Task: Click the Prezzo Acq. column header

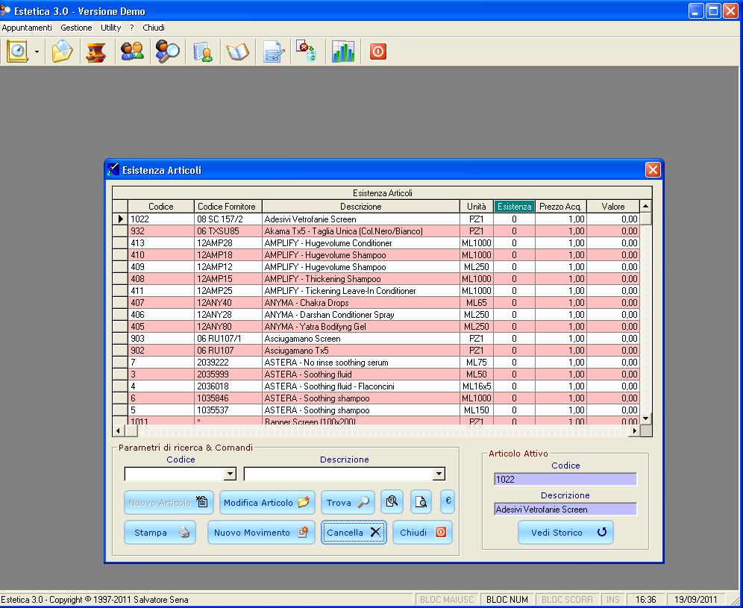Action: click(560, 206)
